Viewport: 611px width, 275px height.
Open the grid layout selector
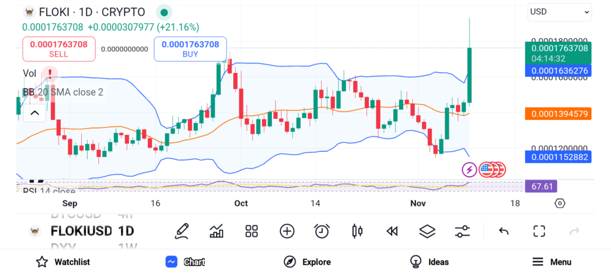251,231
